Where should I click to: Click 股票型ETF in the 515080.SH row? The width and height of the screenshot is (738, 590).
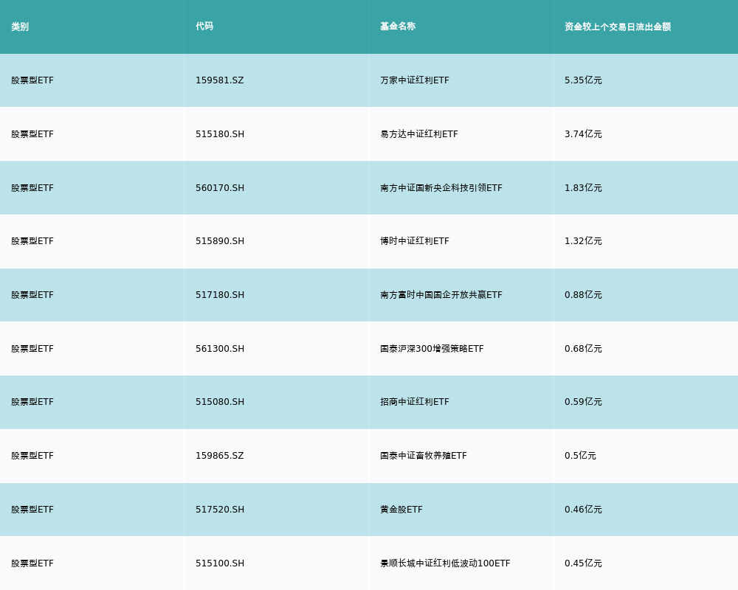[32, 402]
